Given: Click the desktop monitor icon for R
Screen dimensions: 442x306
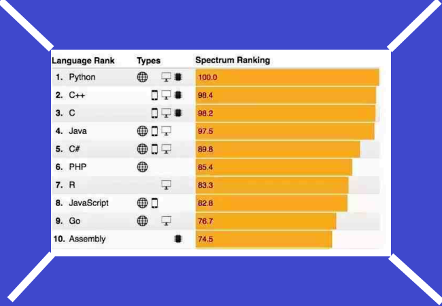Looking at the screenshot, I should [166, 185].
